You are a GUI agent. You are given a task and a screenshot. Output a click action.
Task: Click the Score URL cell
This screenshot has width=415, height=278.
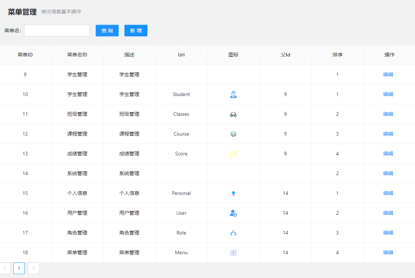tap(181, 154)
